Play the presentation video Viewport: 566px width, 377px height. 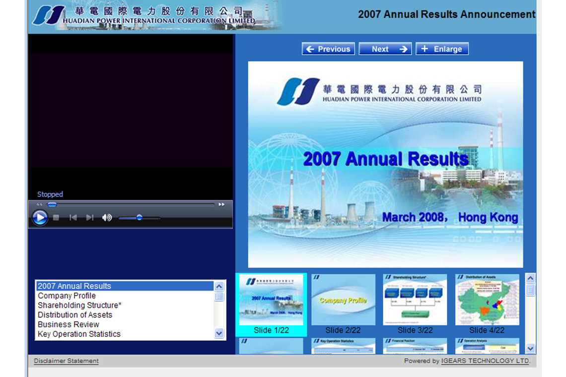[40, 218]
